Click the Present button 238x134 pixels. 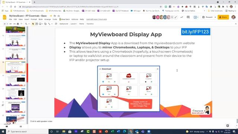click(208, 17)
